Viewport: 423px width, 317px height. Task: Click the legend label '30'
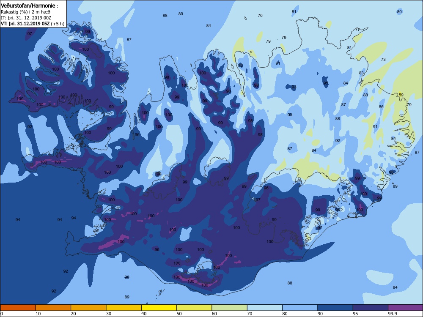coord(109,314)
